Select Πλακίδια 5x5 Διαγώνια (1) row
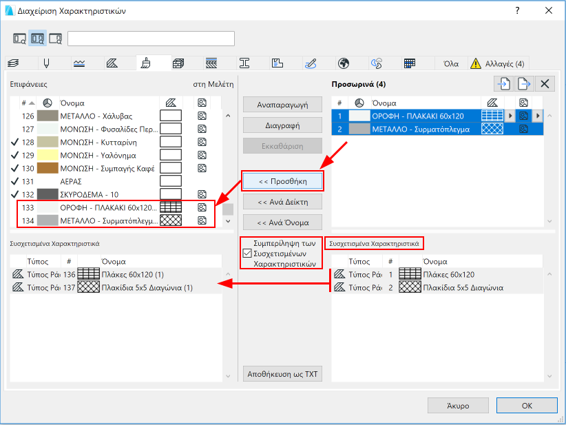 pyautogui.click(x=116, y=288)
